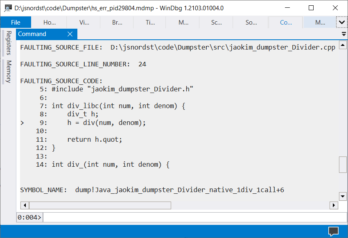Open the Time Travel ribbon tab
The height and width of the screenshot is (238, 348).
click(x=150, y=23)
